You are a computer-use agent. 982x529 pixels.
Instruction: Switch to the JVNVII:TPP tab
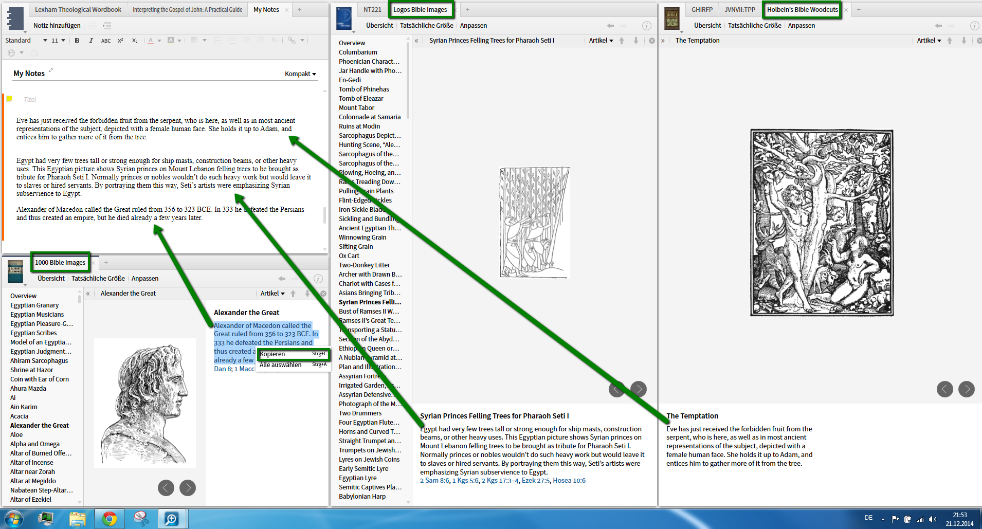[740, 10]
